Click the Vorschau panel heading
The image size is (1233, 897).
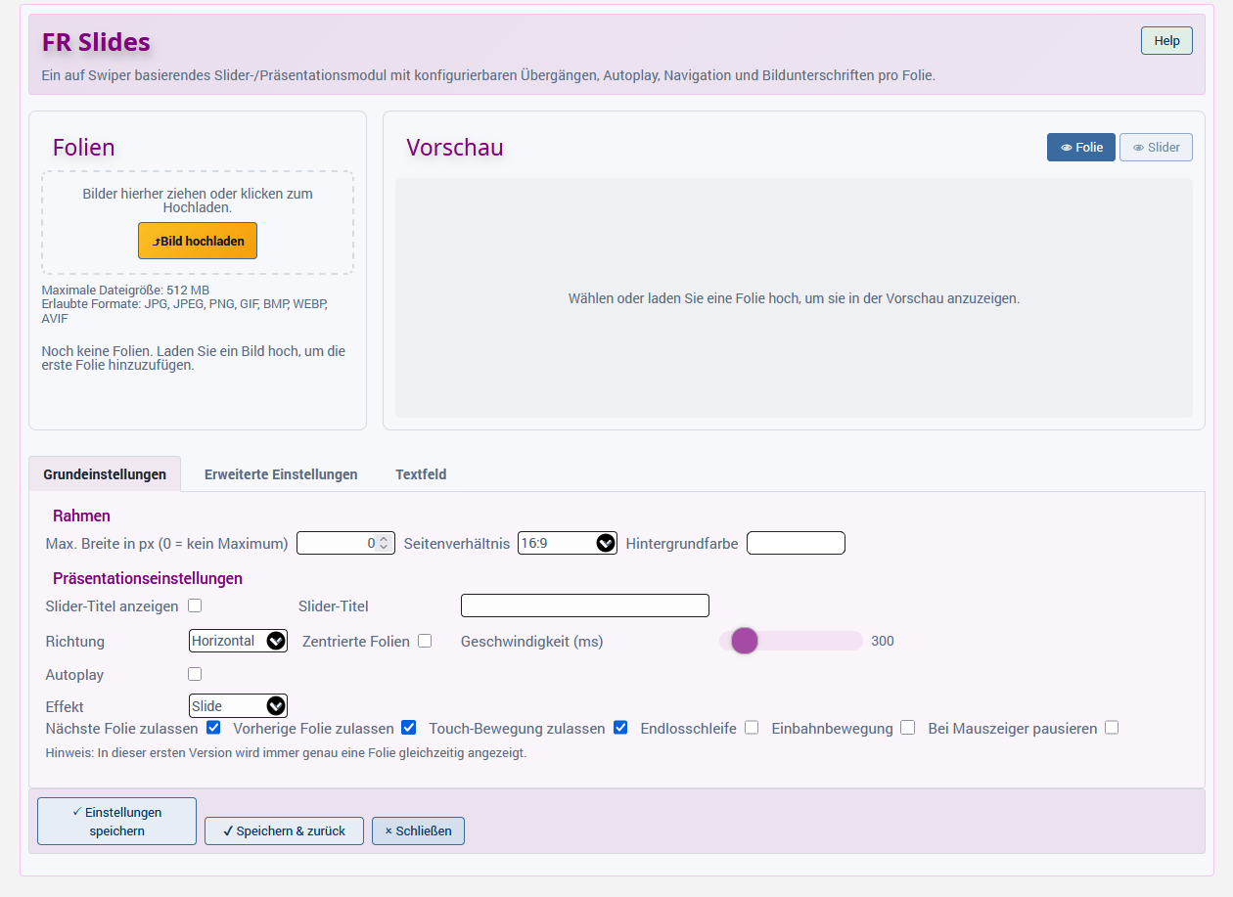point(455,148)
